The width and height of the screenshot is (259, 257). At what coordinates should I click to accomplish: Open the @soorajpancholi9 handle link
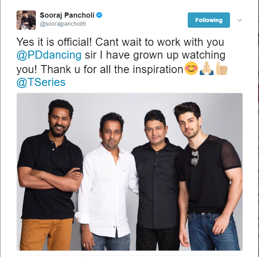(63, 24)
